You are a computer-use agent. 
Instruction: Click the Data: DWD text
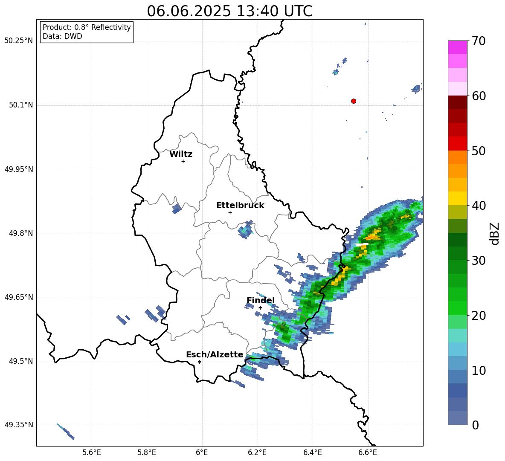pos(62,36)
